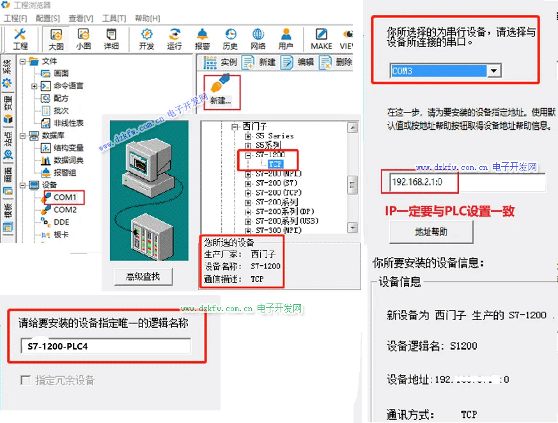This screenshot has height=423, width=558.
Task: Switch to 详细 details view
Action: (111, 39)
